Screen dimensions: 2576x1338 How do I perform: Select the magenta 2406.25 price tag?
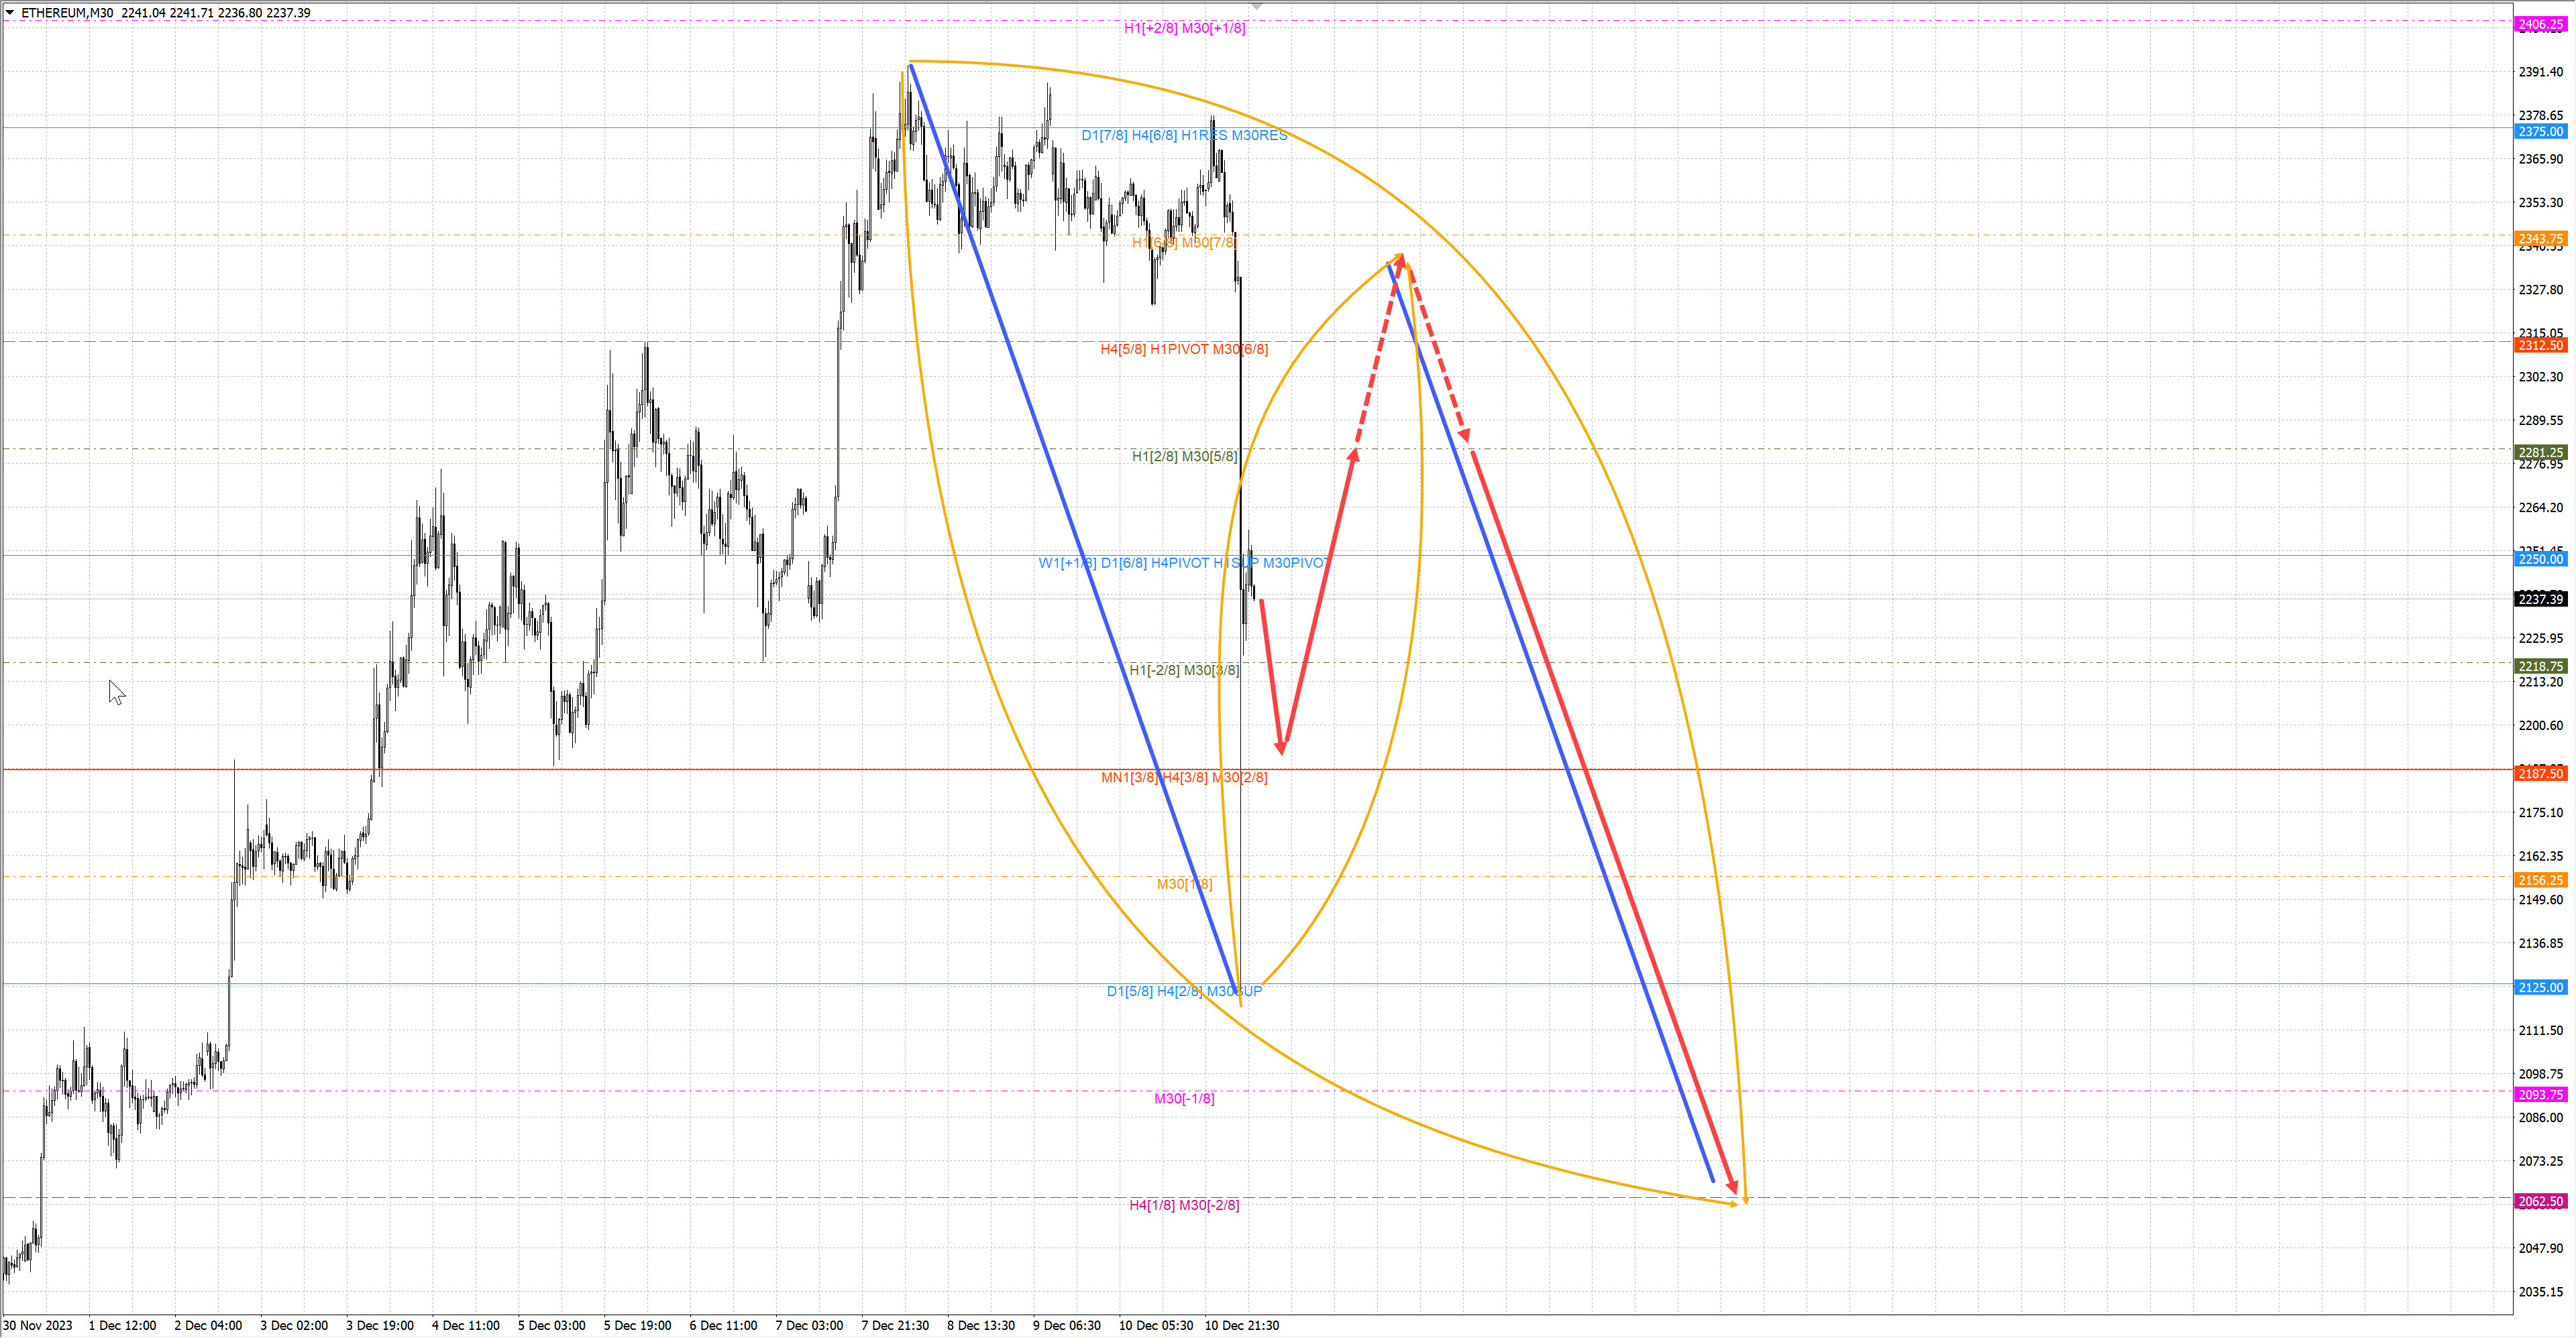pos(2540,24)
